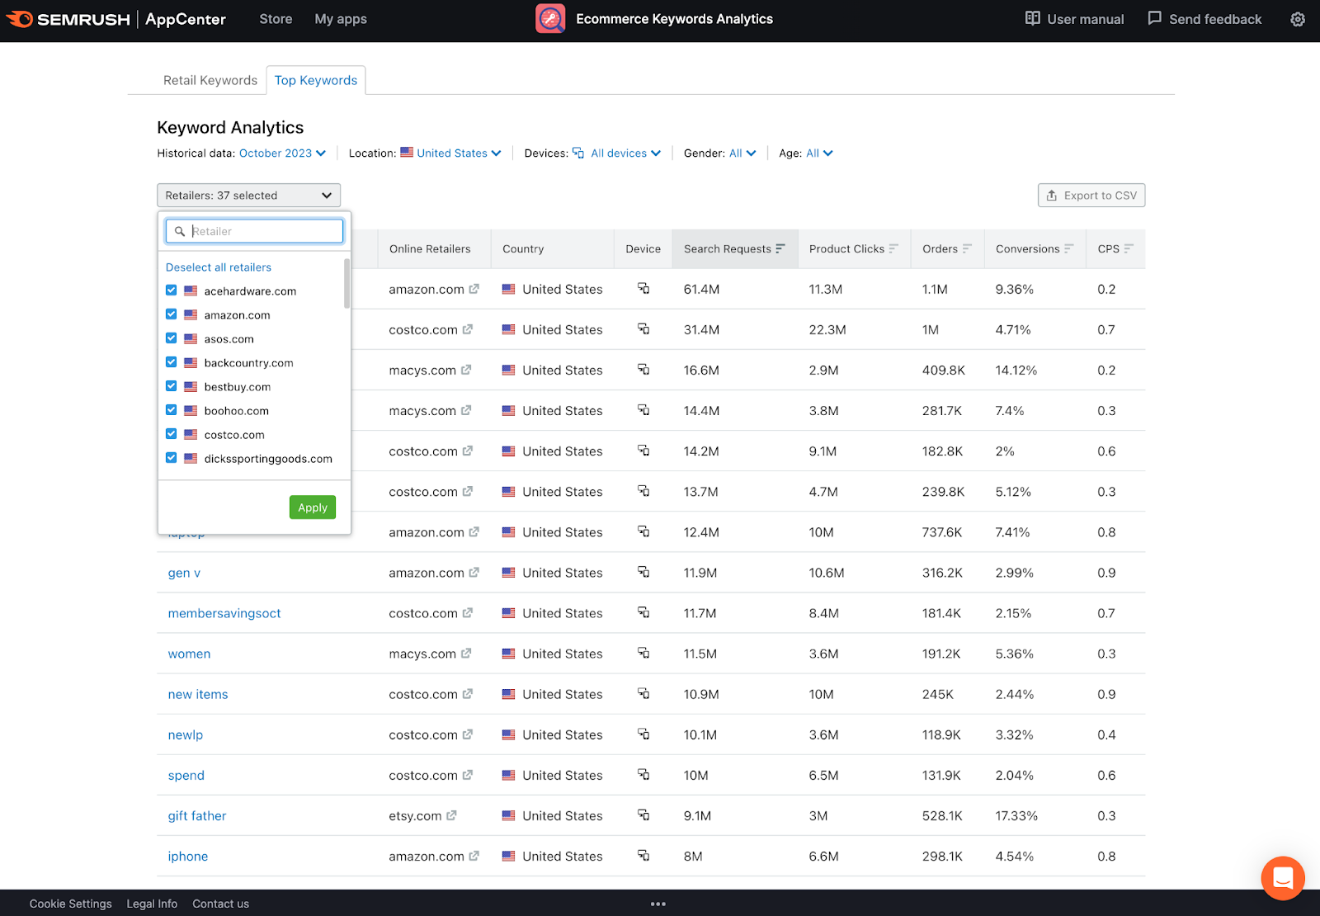Image resolution: width=1320 pixels, height=916 pixels.
Task: Open the All devices dropdown
Action: click(x=625, y=153)
